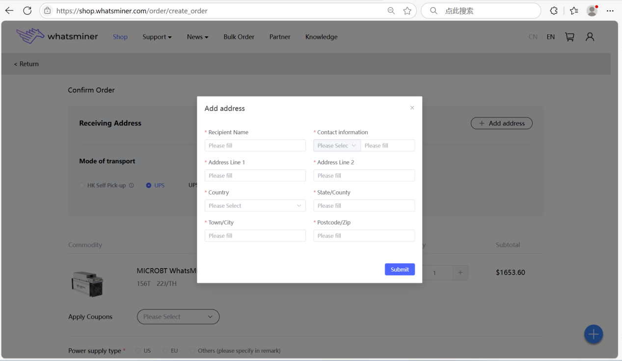Select UPS transport radio button
This screenshot has width=622, height=361.
[149, 186]
